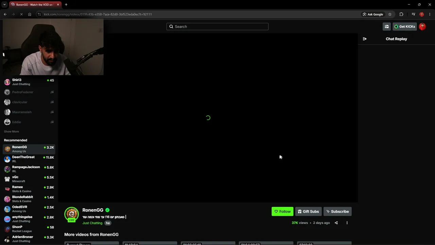The width and height of the screenshot is (435, 245).
Task: Open the RonenGG channel name link
Action: (x=93, y=210)
